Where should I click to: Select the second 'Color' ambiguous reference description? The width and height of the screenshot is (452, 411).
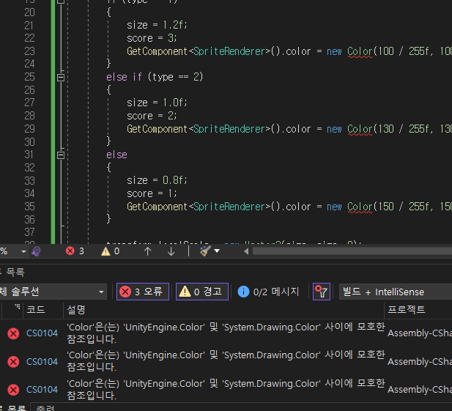click(x=226, y=361)
